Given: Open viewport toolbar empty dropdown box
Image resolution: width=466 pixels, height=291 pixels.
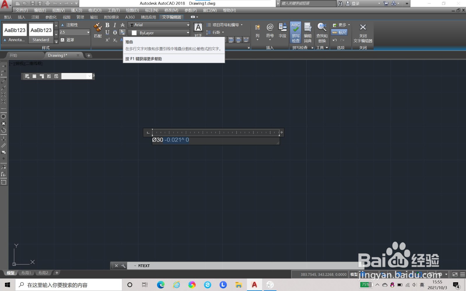Looking at the screenshot, I should tap(77, 76).
